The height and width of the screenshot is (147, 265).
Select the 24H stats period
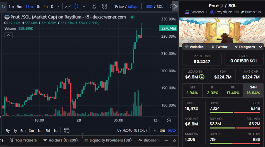click(x=253, y=90)
